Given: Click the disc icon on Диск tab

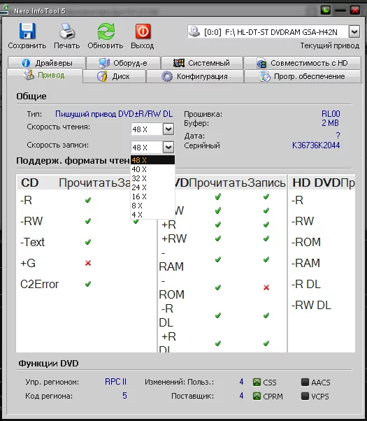Looking at the screenshot, I should (x=102, y=76).
